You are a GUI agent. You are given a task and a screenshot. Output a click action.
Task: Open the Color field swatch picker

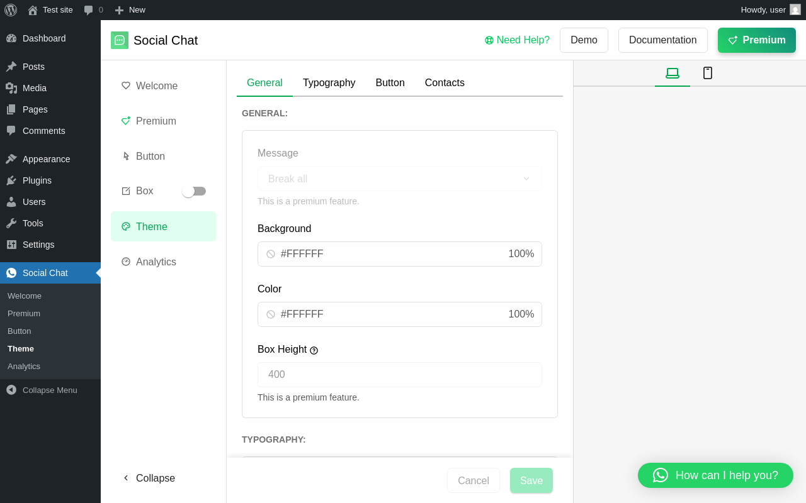click(271, 314)
